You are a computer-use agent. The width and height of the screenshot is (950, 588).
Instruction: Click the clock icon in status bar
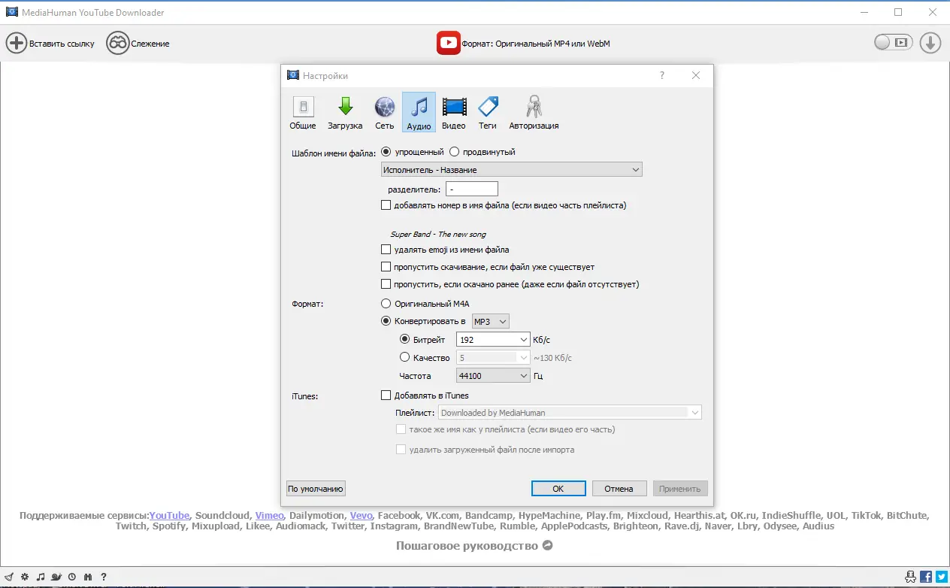tap(72, 577)
